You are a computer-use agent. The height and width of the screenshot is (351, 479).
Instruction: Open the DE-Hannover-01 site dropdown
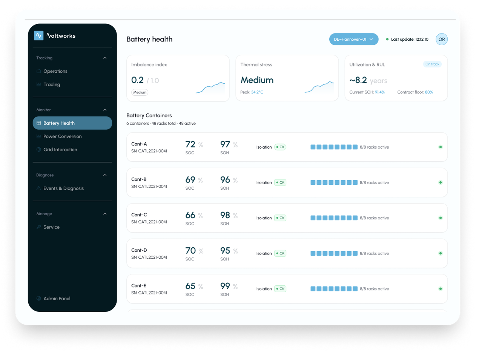pos(354,39)
